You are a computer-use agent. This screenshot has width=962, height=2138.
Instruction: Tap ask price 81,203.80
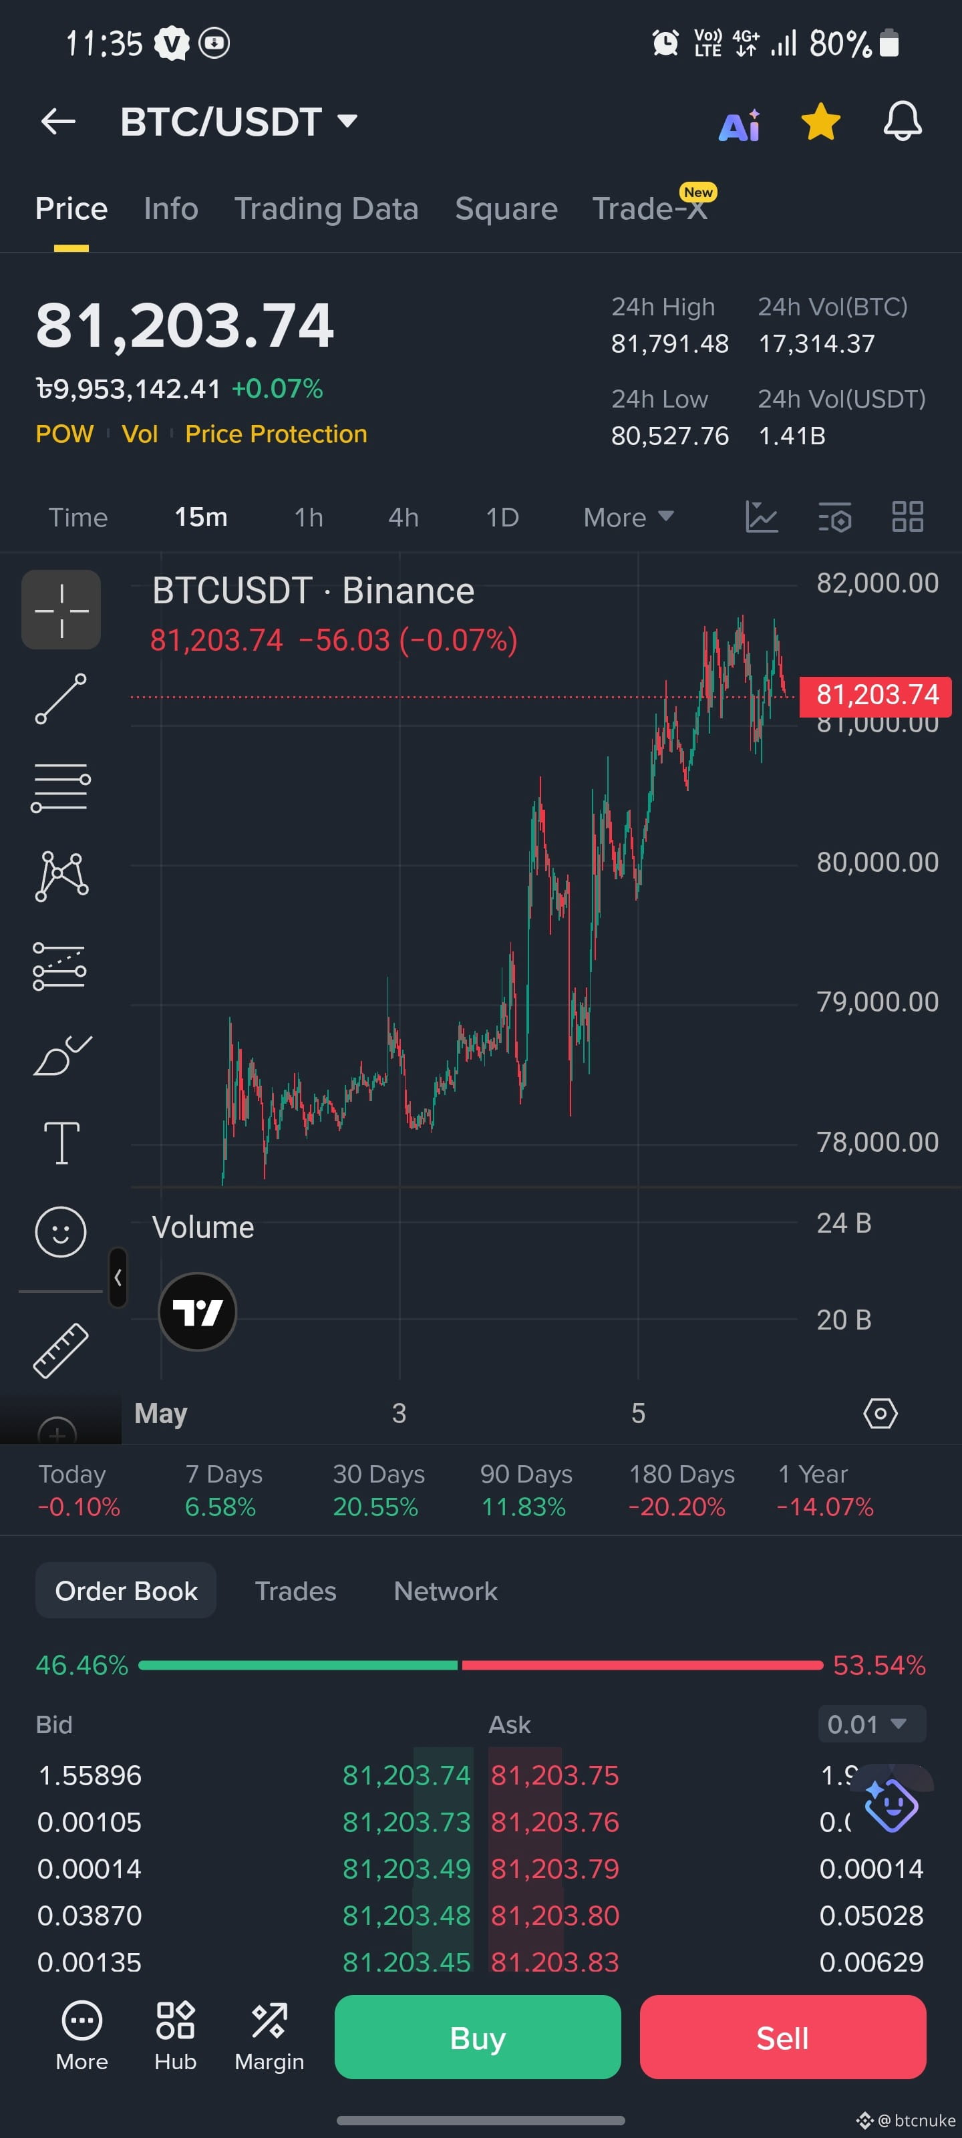(554, 1915)
